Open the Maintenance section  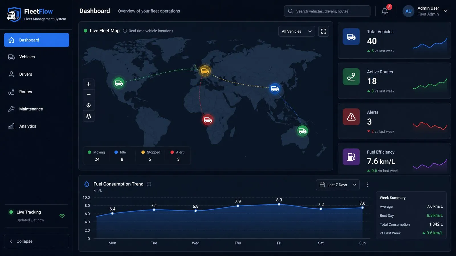(36, 109)
